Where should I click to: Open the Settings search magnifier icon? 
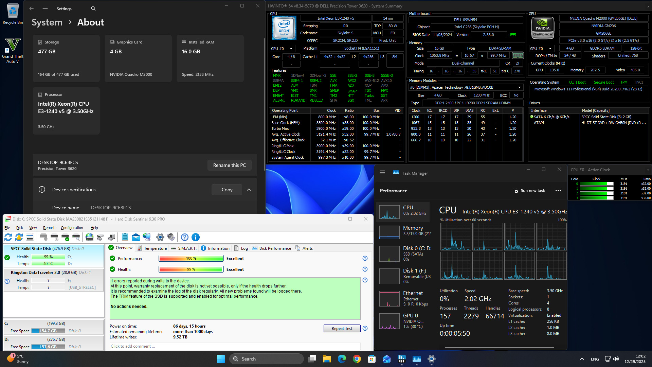point(93,9)
